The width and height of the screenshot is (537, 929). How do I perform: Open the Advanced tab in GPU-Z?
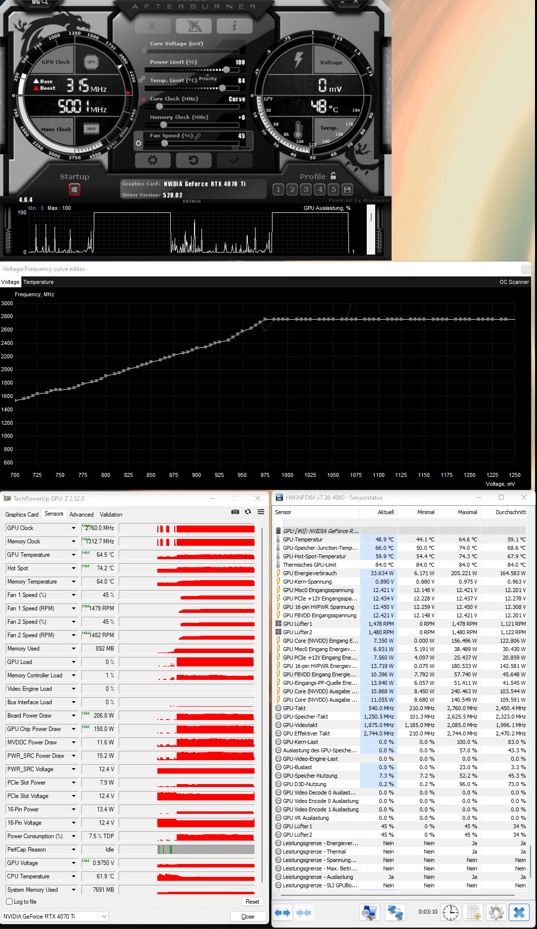pyautogui.click(x=81, y=515)
